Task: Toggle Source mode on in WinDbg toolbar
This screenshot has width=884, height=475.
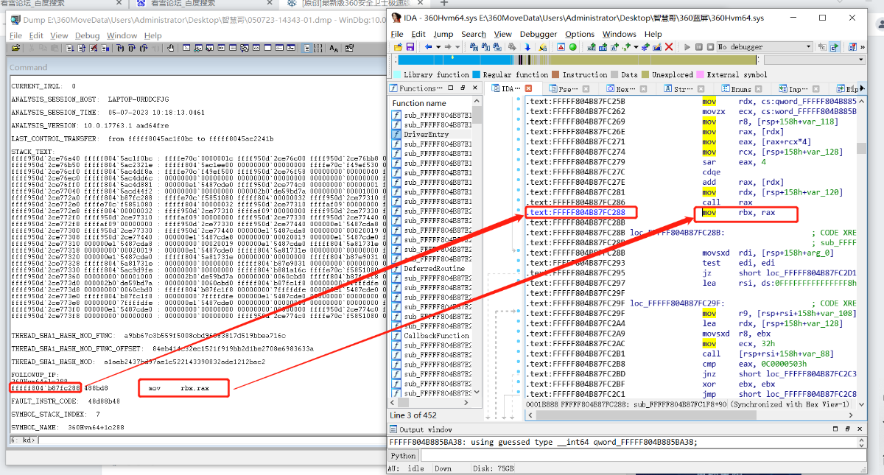Action: tap(306, 48)
